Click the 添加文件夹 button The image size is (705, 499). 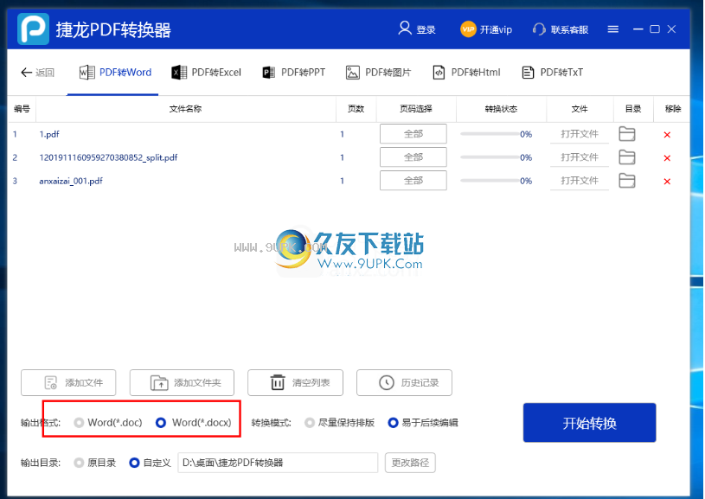point(182,382)
